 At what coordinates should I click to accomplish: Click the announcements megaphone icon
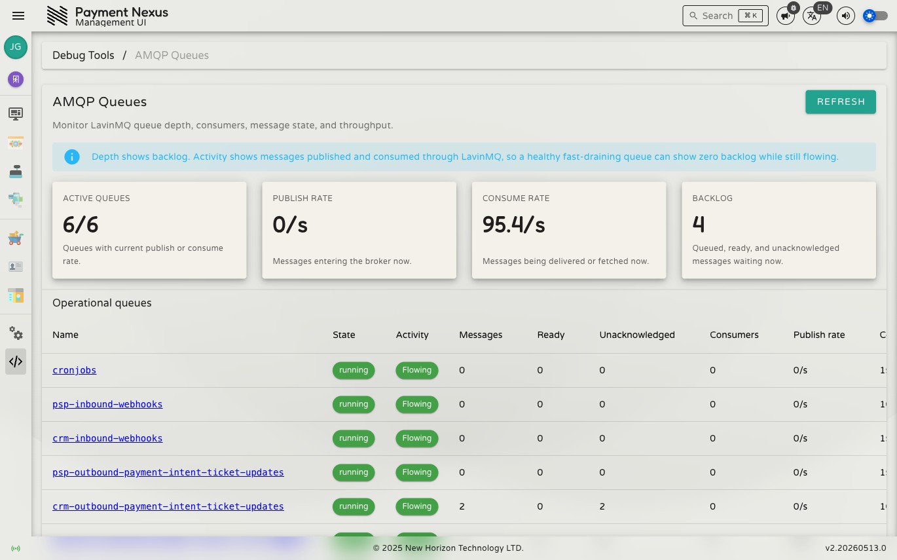point(785,16)
